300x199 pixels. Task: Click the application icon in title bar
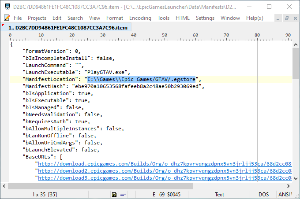point(7,7)
